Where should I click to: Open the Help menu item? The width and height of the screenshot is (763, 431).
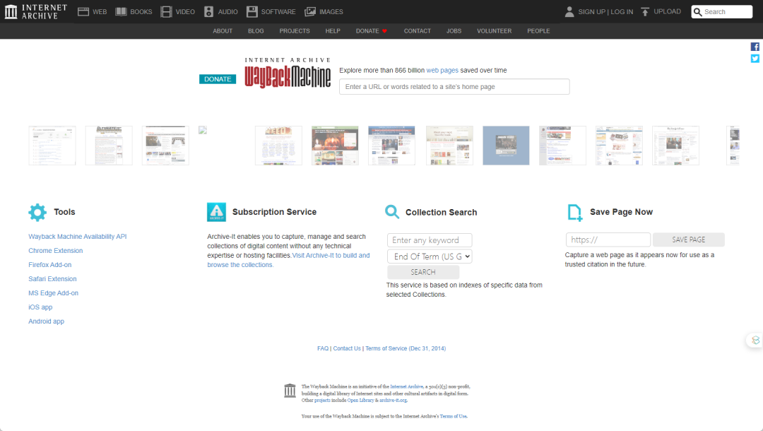[x=333, y=31]
